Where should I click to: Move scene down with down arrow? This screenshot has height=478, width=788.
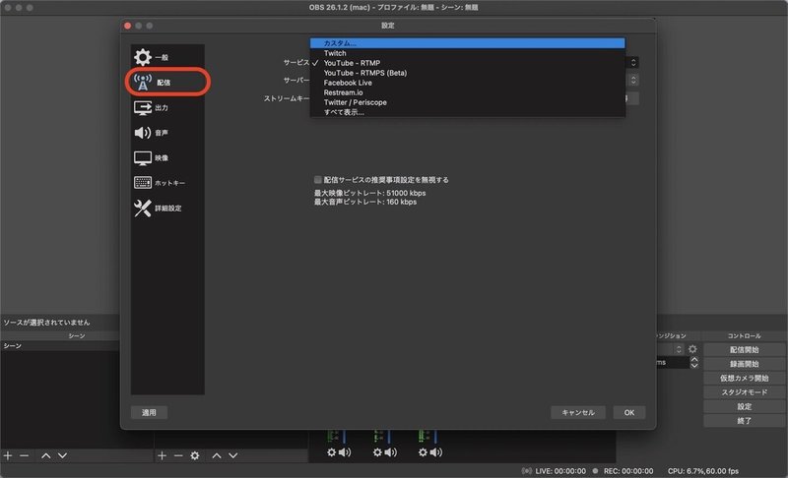tap(62, 455)
